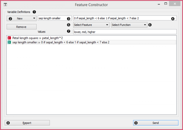Open the New variable dropdown
The width and height of the screenshot is (183, 130).
(x=21, y=19)
